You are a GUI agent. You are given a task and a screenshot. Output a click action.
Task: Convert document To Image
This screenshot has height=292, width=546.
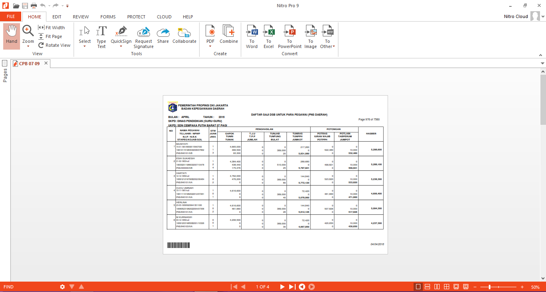[x=310, y=37]
